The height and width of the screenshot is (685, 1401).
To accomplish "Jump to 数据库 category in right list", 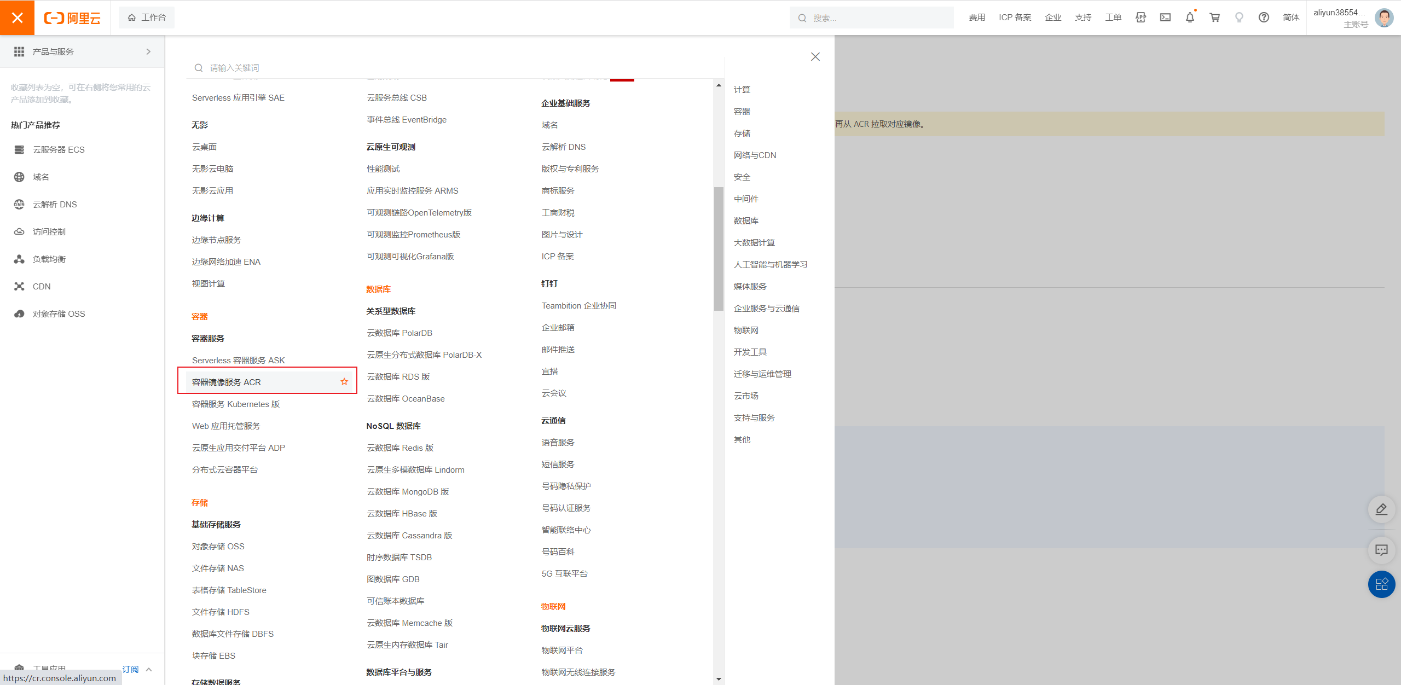I will (x=746, y=221).
